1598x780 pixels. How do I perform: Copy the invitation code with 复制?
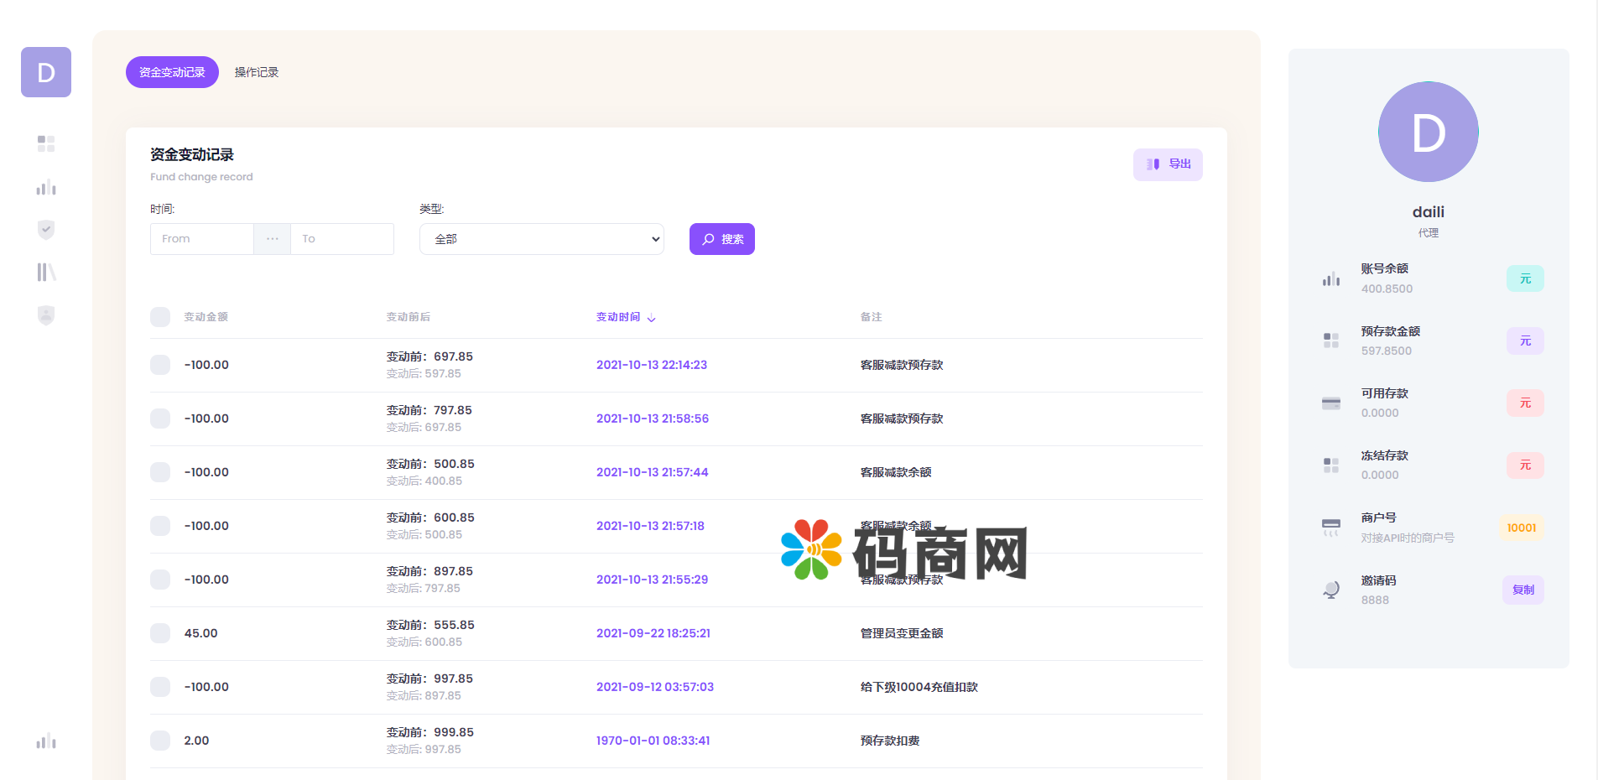[1523, 590]
